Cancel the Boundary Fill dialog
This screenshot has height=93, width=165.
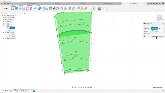161,37
